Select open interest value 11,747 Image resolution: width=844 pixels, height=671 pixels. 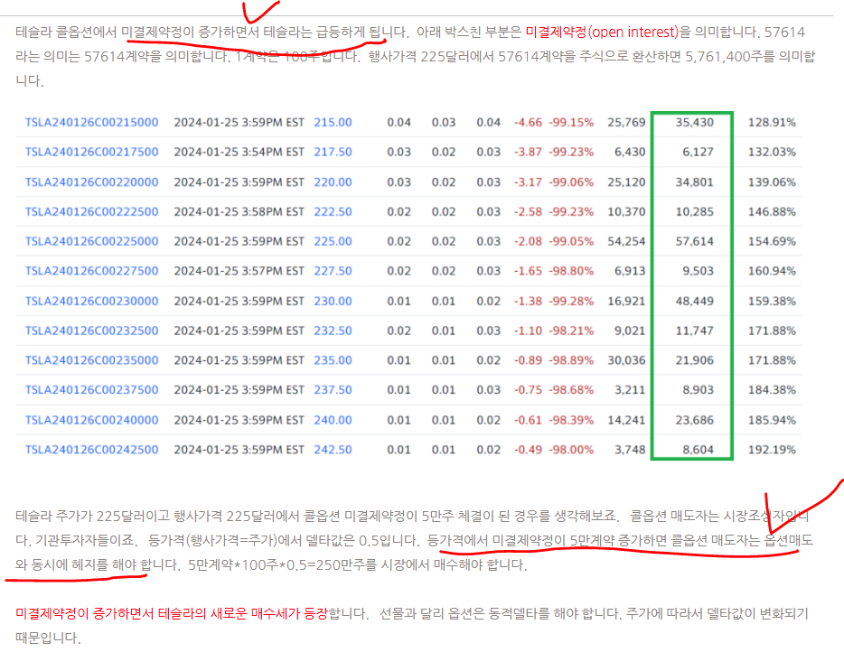(695, 331)
